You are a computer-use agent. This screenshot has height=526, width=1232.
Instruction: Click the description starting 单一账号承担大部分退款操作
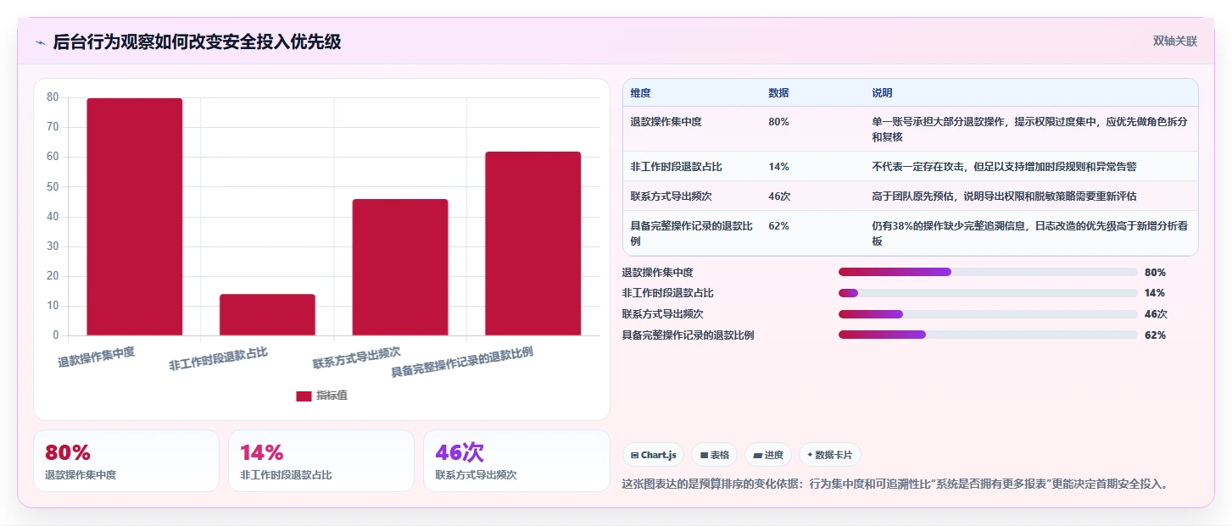(1029, 129)
